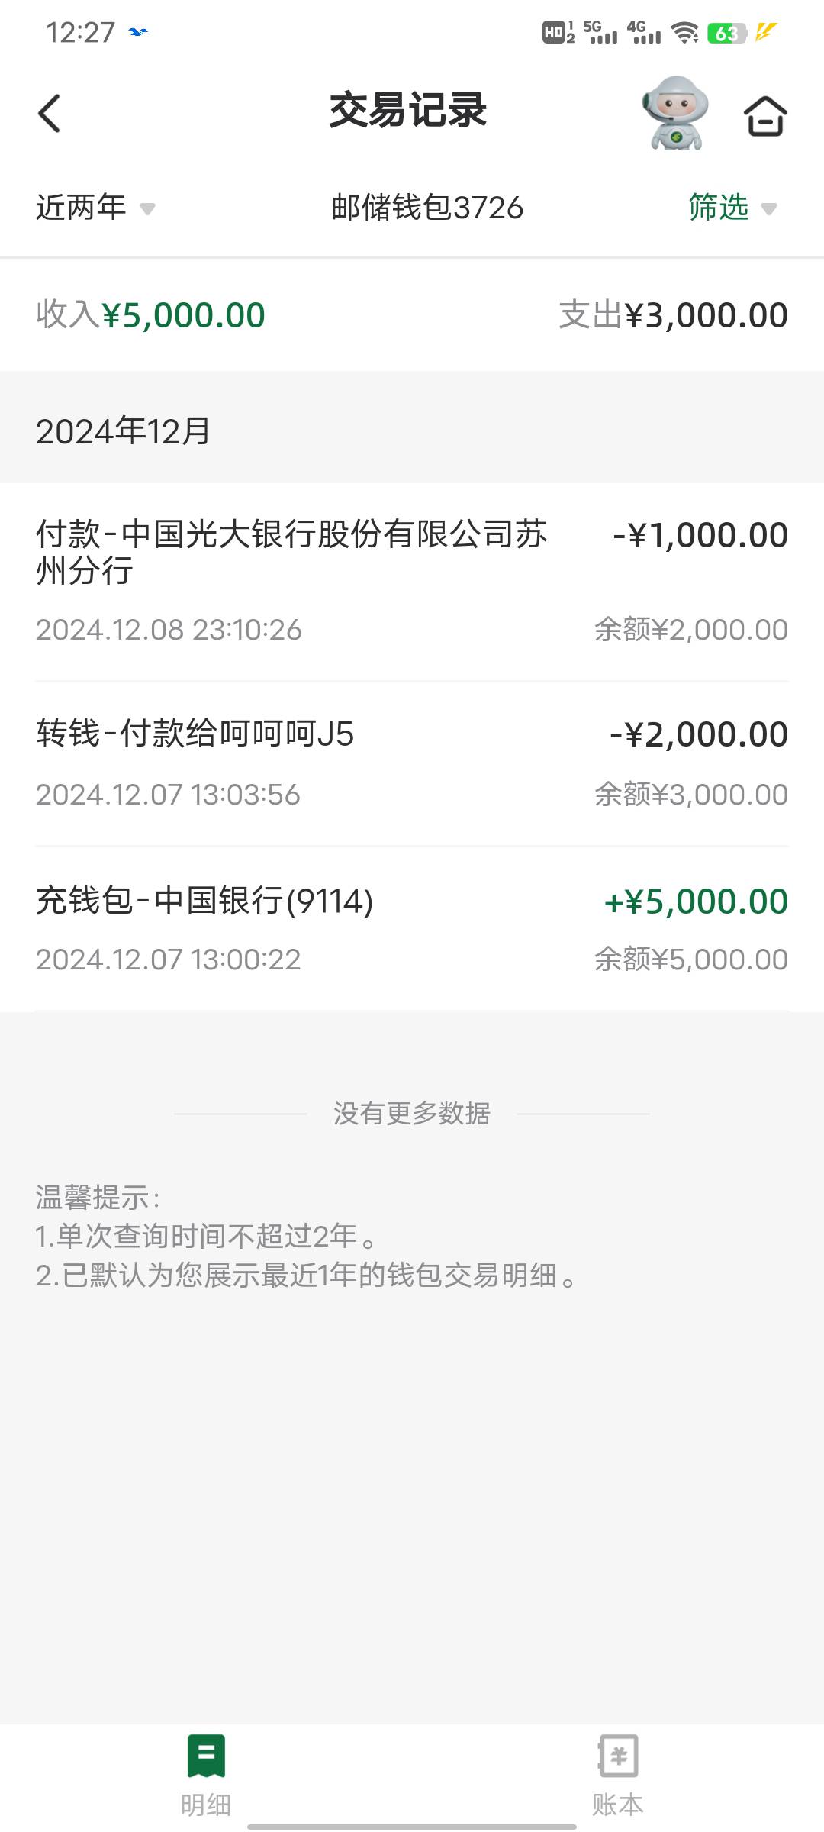The image size is (824, 1832).
Task: Tap the 账本 ledger icon
Action: coord(618,1756)
